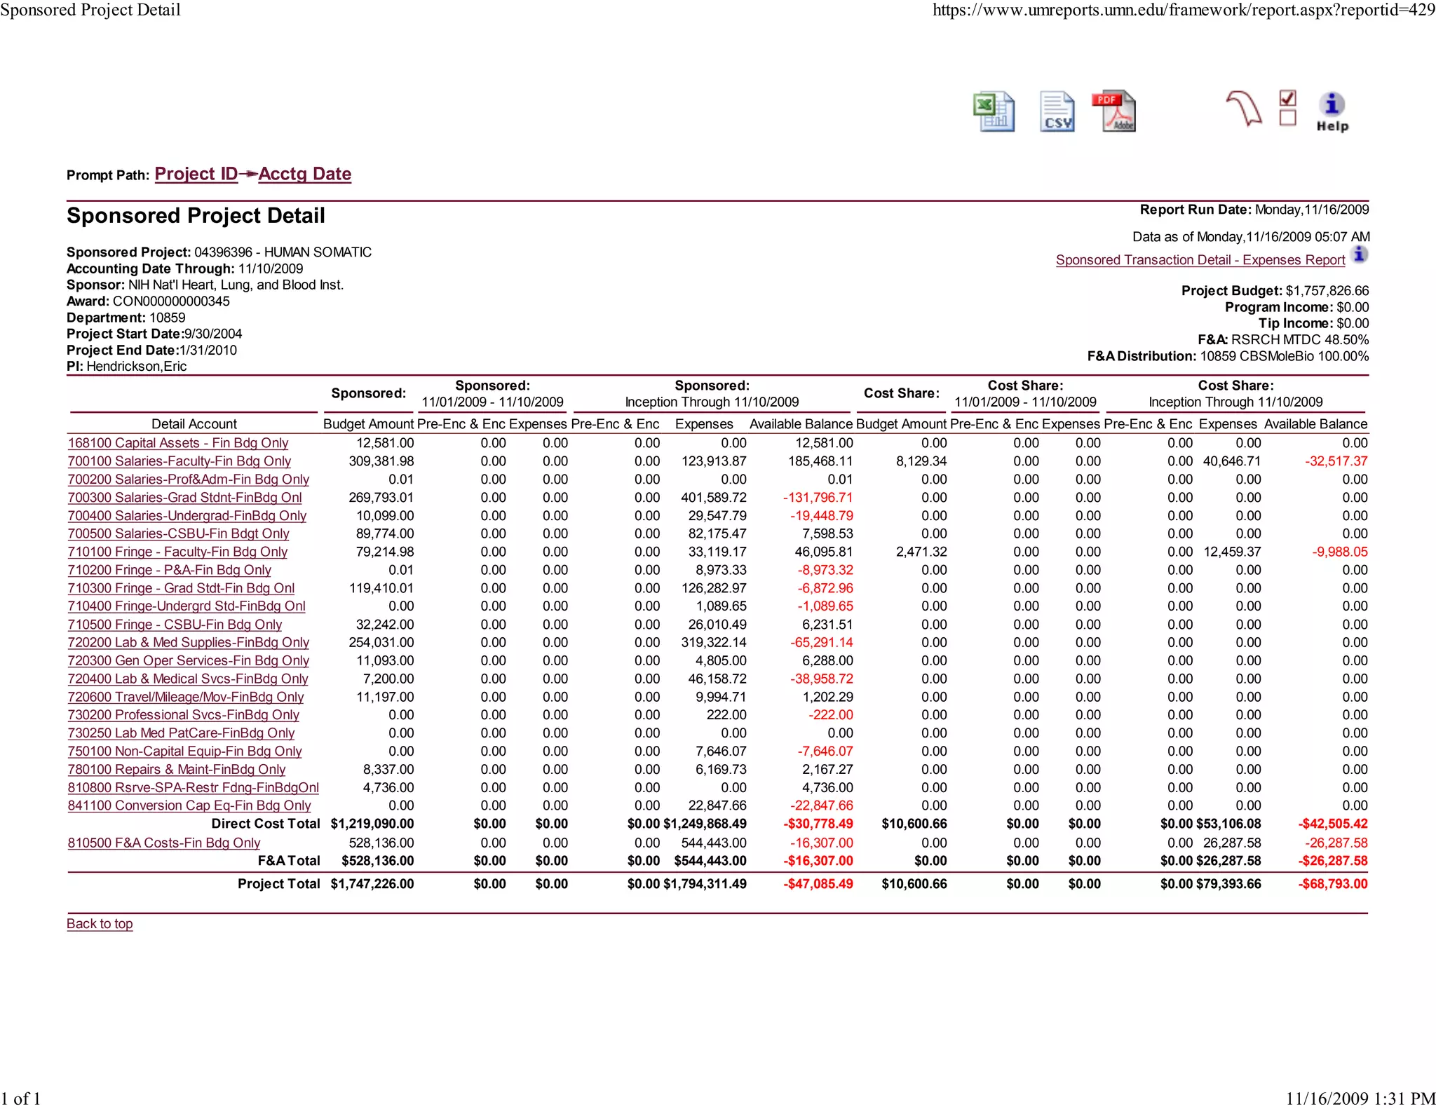Open 700300 Salaries-Grad Stdnt account detail
Image resolution: width=1436 pixels, height=1109 pixels.
[184, 498]
